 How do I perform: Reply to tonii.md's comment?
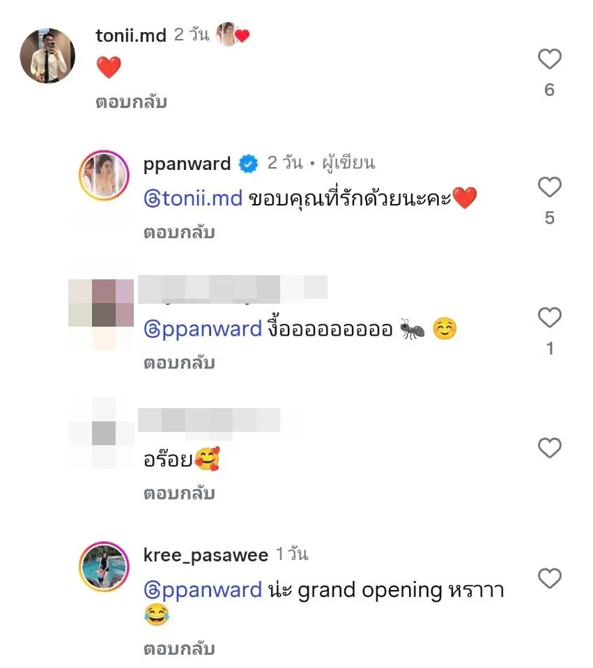click(131, 102)
